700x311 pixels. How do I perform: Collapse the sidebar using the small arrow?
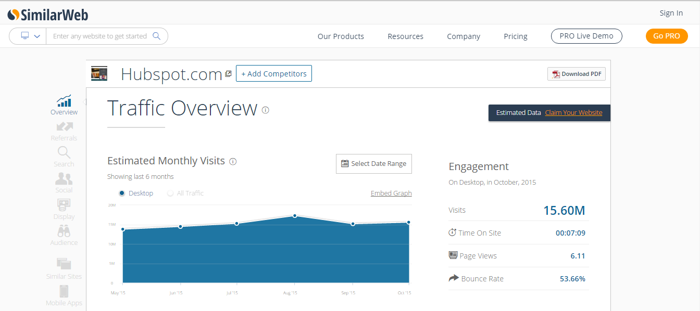click(x=84, y=101)
